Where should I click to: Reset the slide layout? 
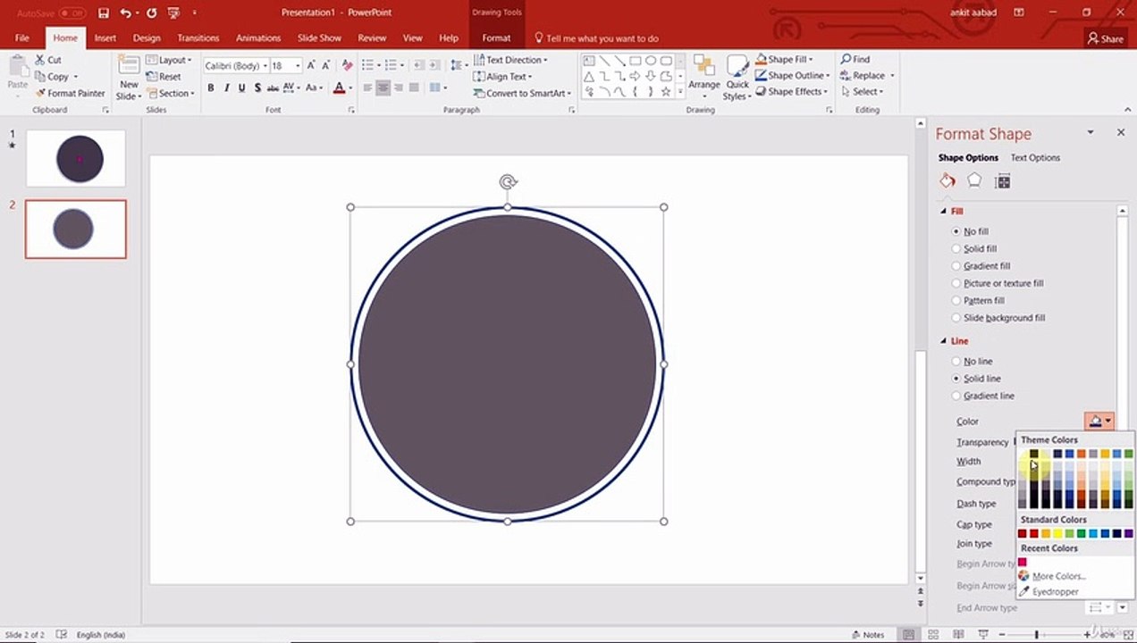(x=164, y=77)
